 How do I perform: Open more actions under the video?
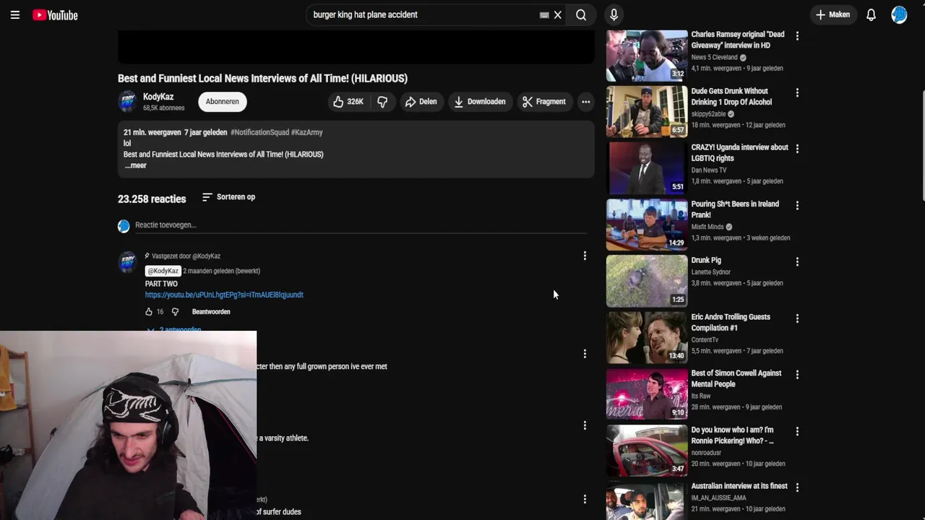pyautogui.click(x=586, y=102)
